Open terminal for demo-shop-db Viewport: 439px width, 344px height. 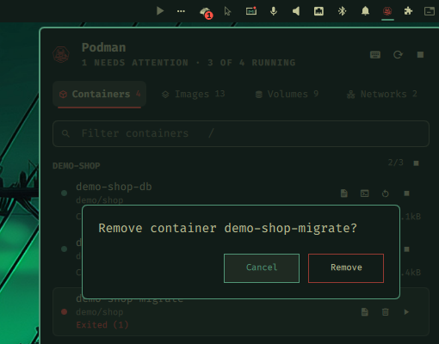365,193
